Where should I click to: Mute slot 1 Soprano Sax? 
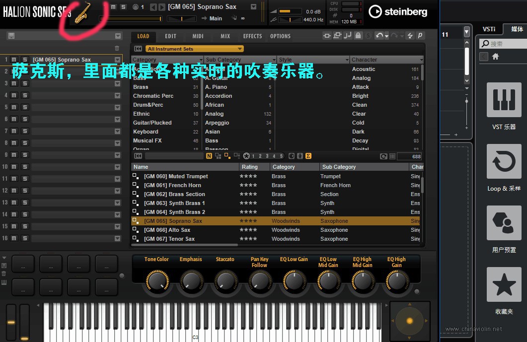tap(14, 60)
